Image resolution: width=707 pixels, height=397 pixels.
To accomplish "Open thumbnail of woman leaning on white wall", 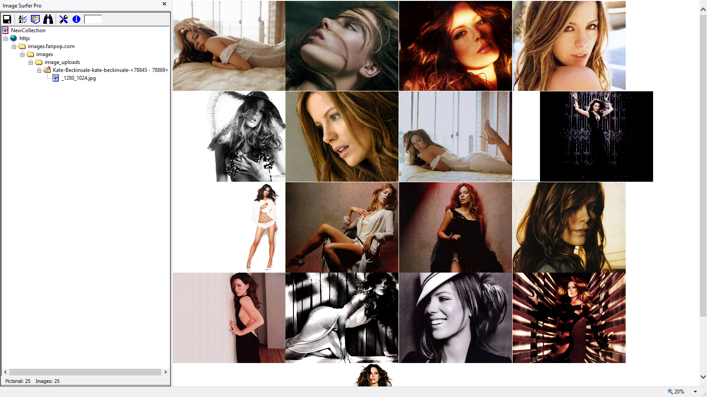I will tap(229, 318).
